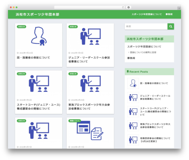Click the search input field
This screenshot has width=189, height=160.
[146, 26]
